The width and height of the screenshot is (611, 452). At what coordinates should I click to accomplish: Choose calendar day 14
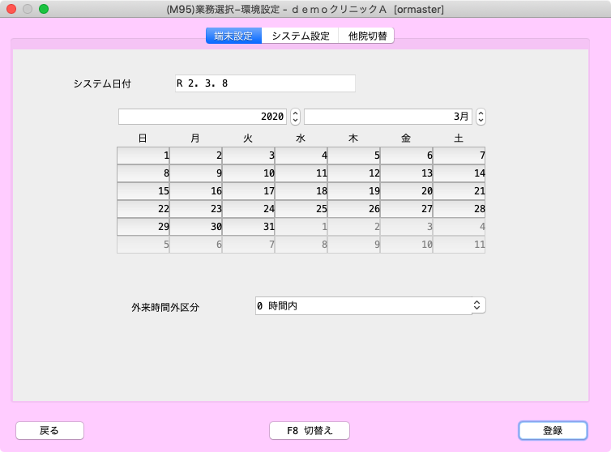459,173
